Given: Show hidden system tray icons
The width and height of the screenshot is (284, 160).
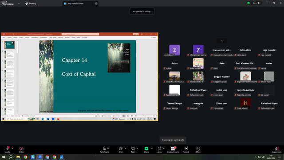Looking at the screenshot, I should click(x=256, y=157).
